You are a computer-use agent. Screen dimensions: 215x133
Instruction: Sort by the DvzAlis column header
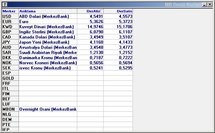(90, 11)
